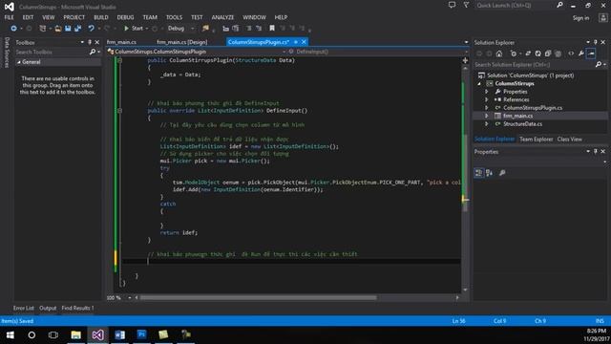Switch to the Team Explorer tab

coord(536,140)
